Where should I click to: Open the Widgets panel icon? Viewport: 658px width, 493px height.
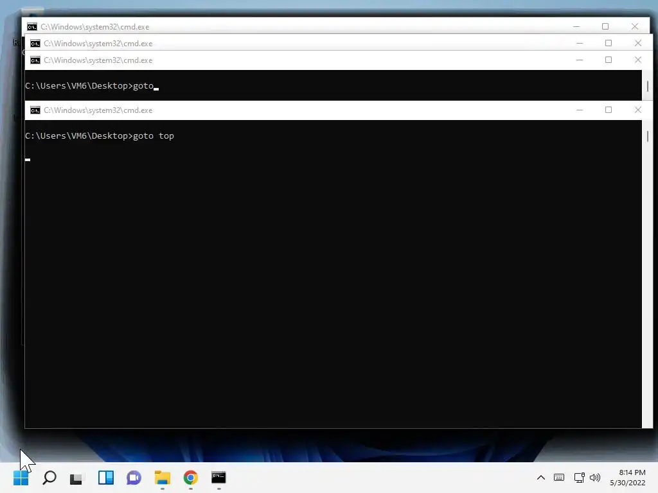point(106,478)
